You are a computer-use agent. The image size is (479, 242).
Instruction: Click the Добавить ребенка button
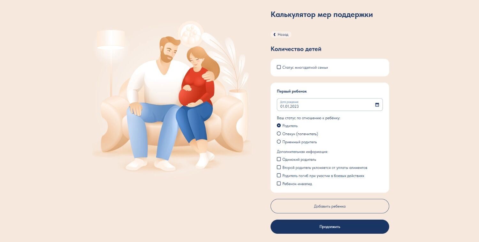(330, 206)
